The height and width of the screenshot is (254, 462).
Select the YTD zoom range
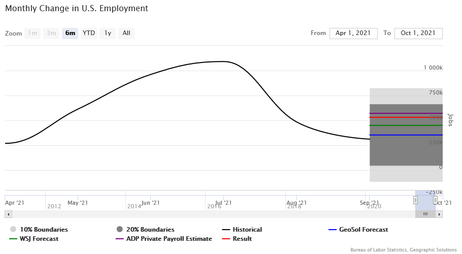(x=89, y=34)
